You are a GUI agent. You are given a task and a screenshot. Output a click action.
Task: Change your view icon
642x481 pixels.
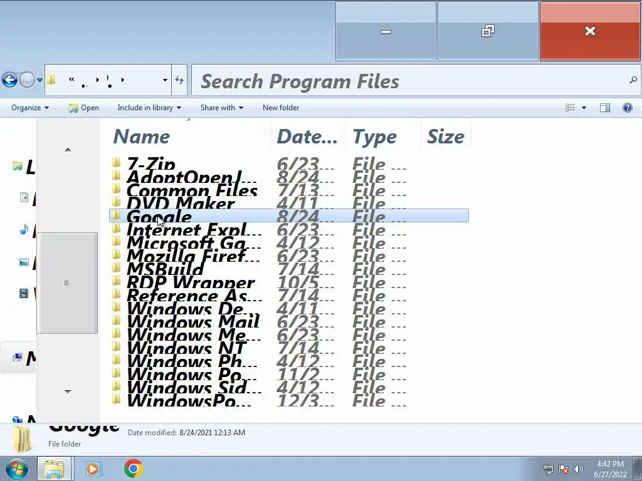[571, 108]
